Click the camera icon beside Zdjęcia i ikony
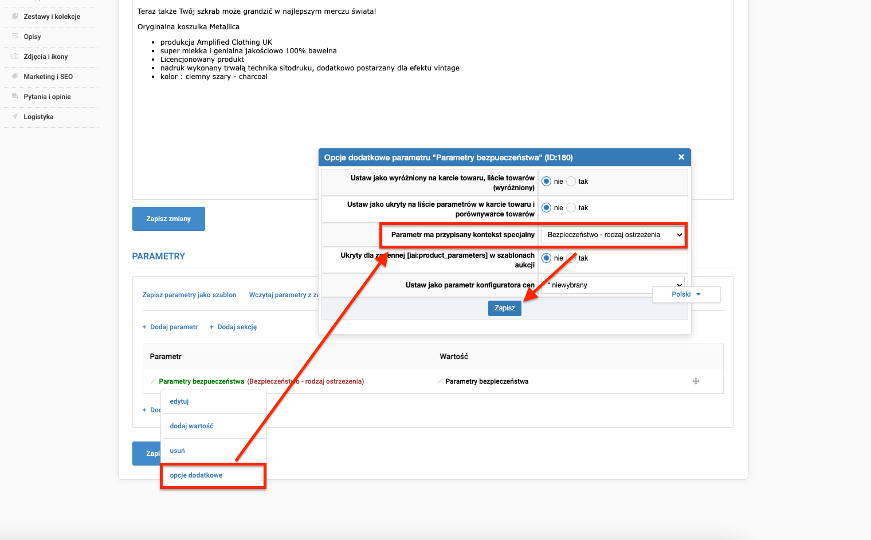 coord(15,56)
